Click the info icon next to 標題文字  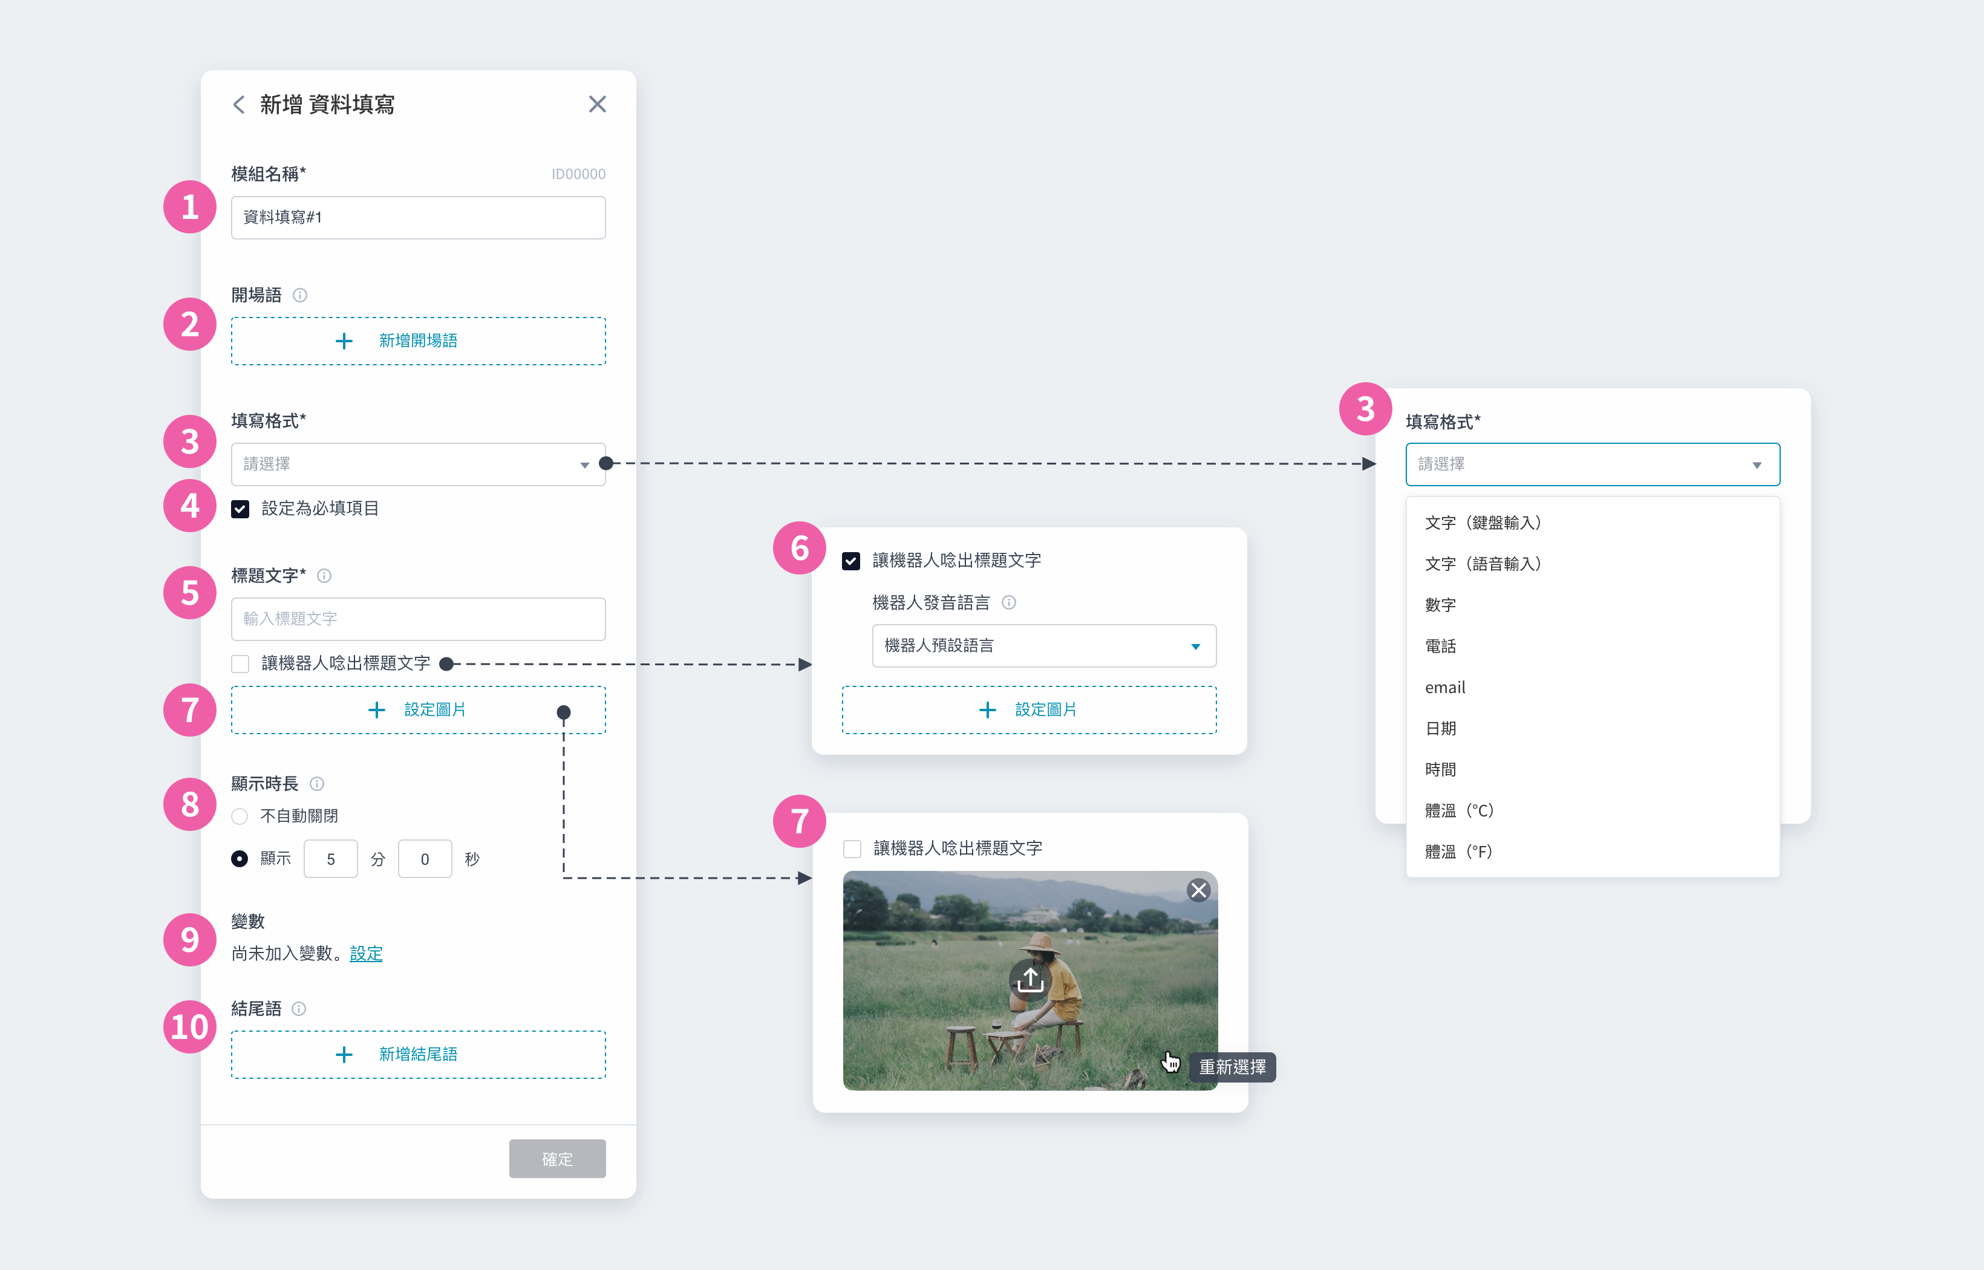pyautogui.click(x=324, y=576)
